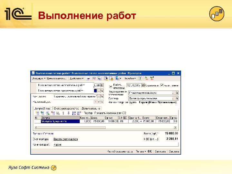Viewport: 232px width, 174px height.
Task: Select the highlighted Укладка фундамента service cell
Action: coord(60,121)
